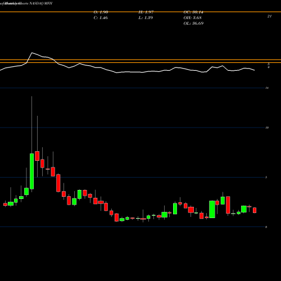Click the peak of the white indicator line

32,53
